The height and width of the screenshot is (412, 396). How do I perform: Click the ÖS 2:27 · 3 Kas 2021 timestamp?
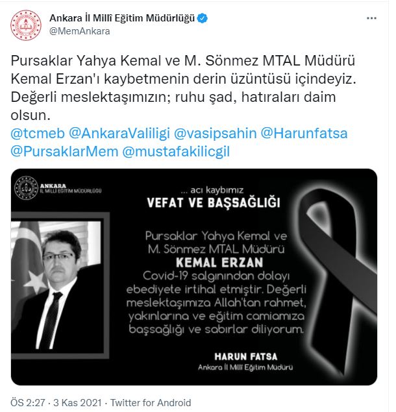(x=56, y=402)
